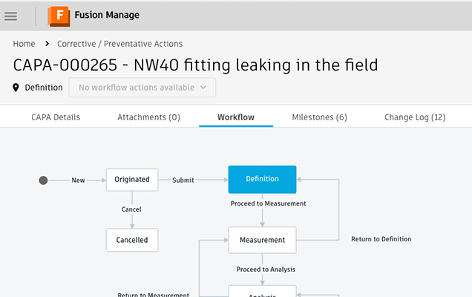Image resolution: width=472 pixels, height=297 pixels.
Task: Click the workflow start node circle
Action: 43,180
